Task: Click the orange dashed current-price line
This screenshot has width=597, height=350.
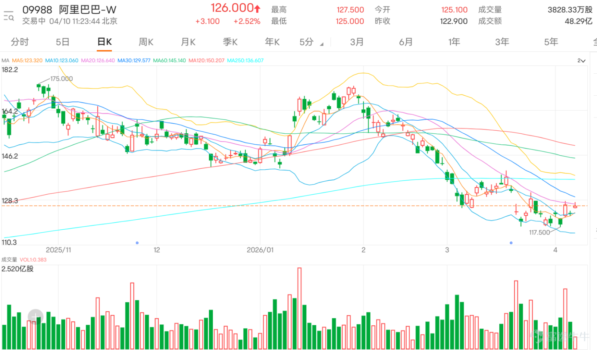Action: [x=294, y=206]
